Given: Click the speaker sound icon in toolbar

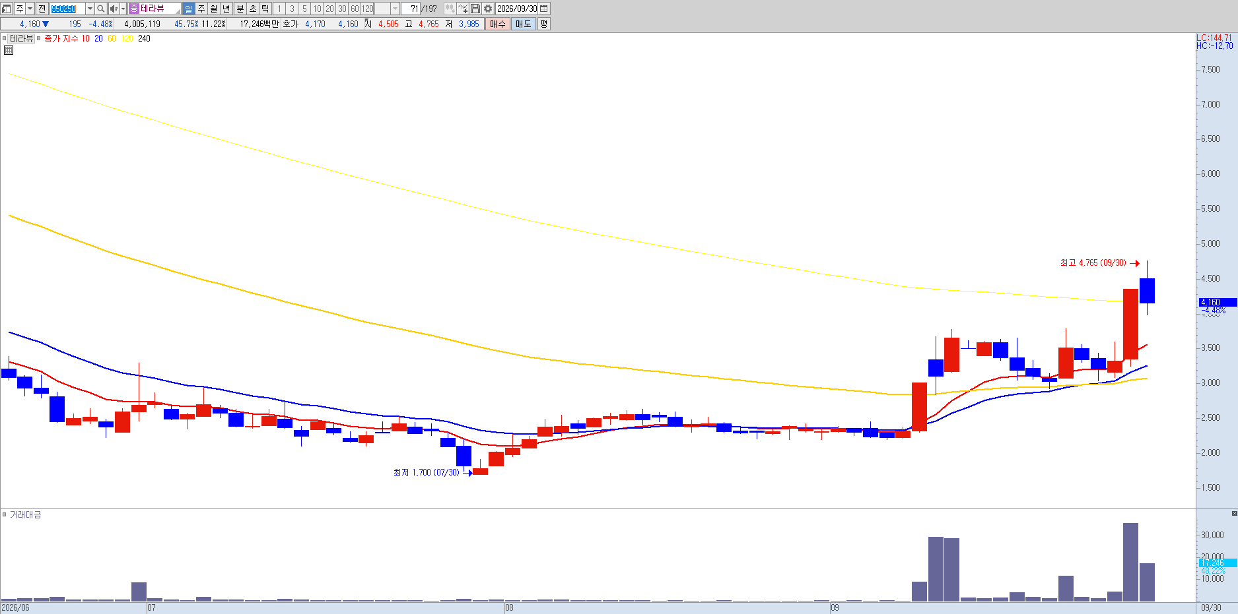Looking at the screenshot, I should pyautogui.click(x=114, y=9).
